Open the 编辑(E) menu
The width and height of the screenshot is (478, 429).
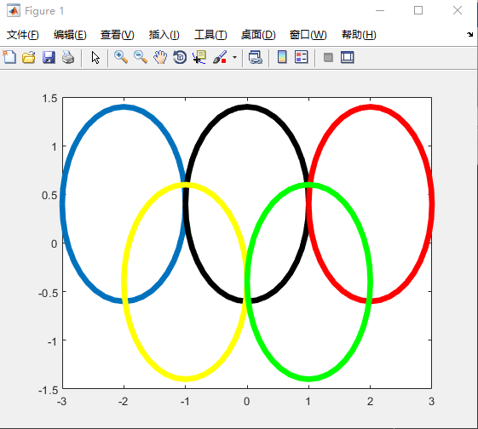(x=70, y=35)
